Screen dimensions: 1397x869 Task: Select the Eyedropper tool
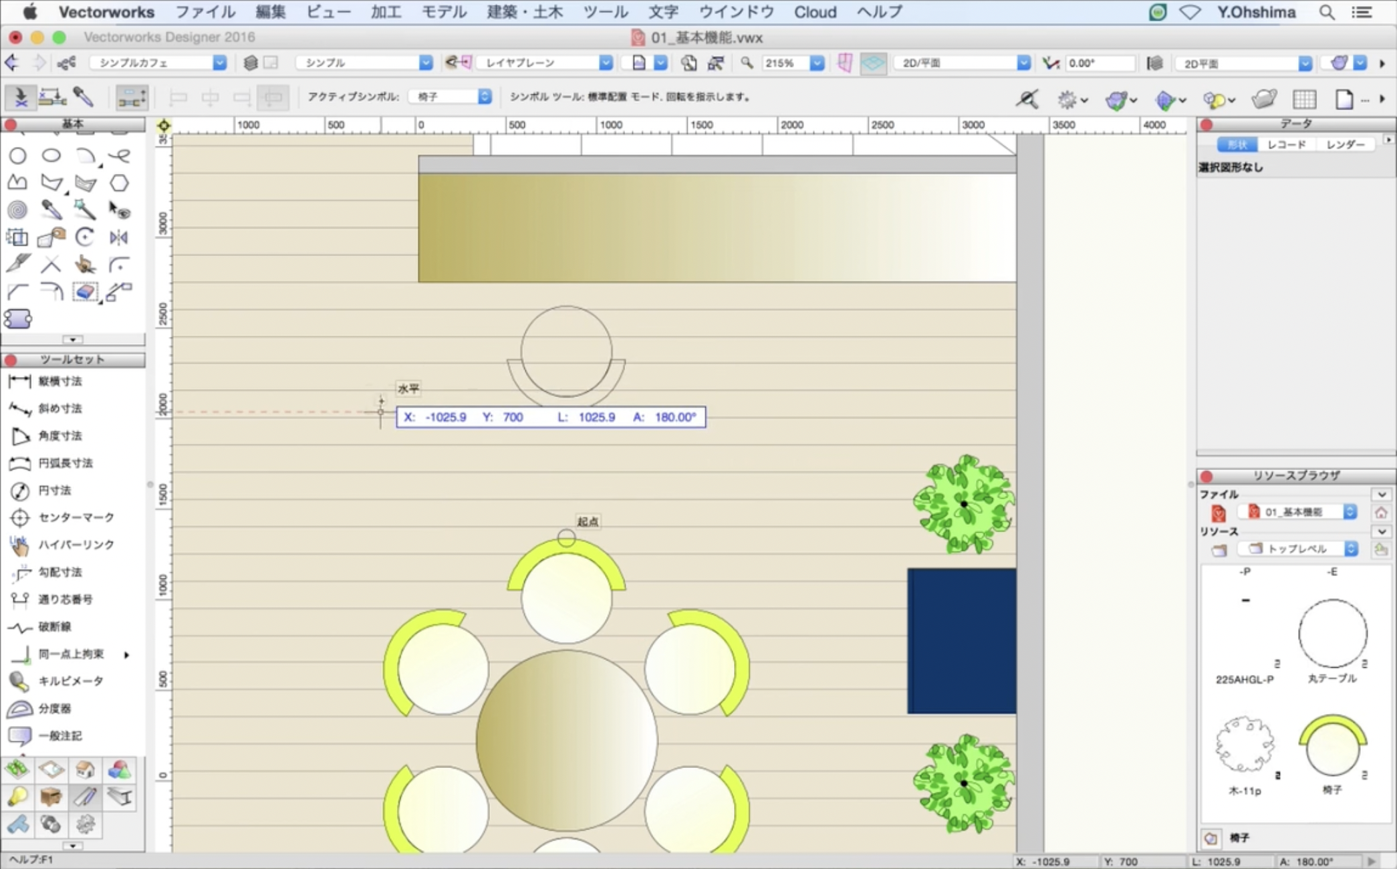51,210
